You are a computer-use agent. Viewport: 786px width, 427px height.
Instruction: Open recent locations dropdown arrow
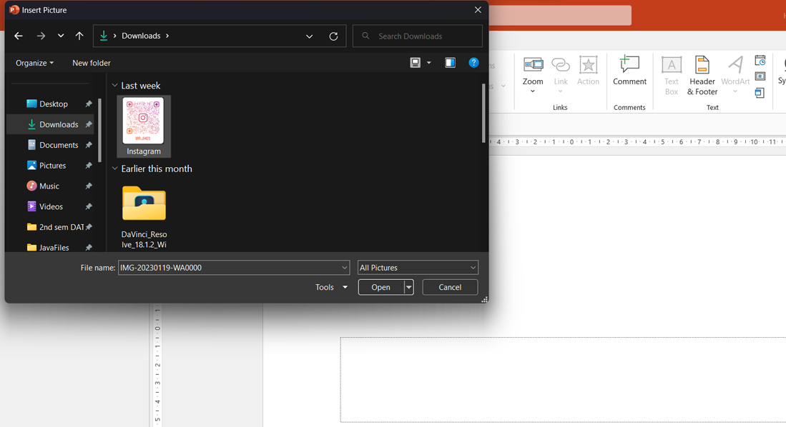point(61,36)
